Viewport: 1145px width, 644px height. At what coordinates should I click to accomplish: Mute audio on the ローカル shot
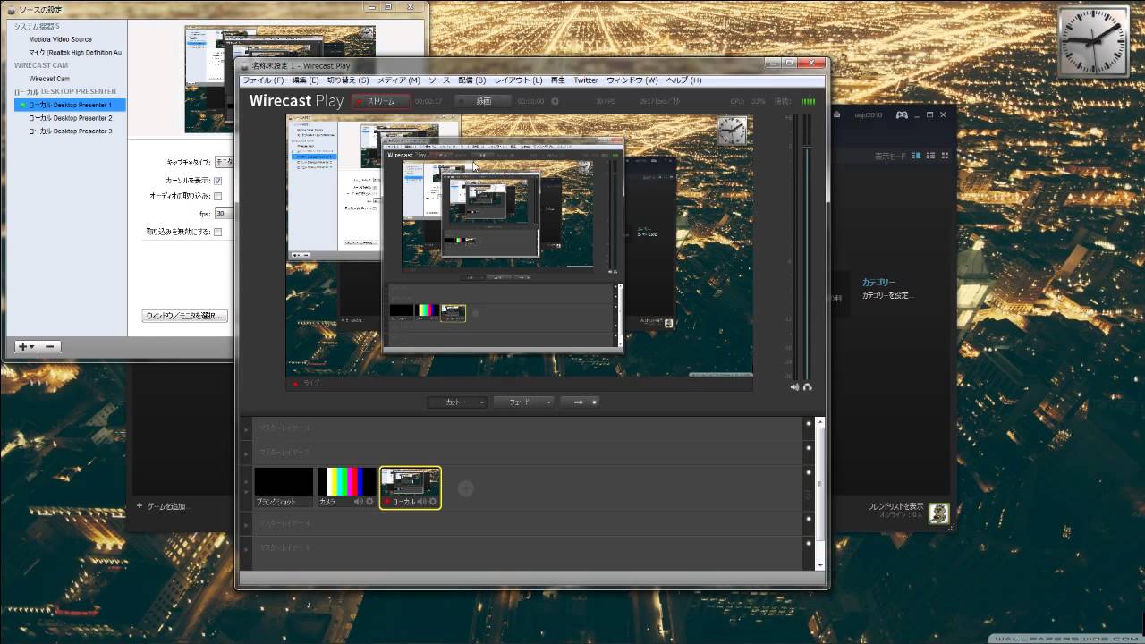tap(422, 502)
